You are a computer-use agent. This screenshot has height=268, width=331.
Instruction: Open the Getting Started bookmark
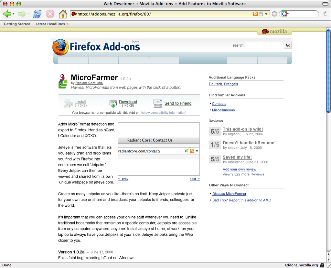(x=17, y=24)
